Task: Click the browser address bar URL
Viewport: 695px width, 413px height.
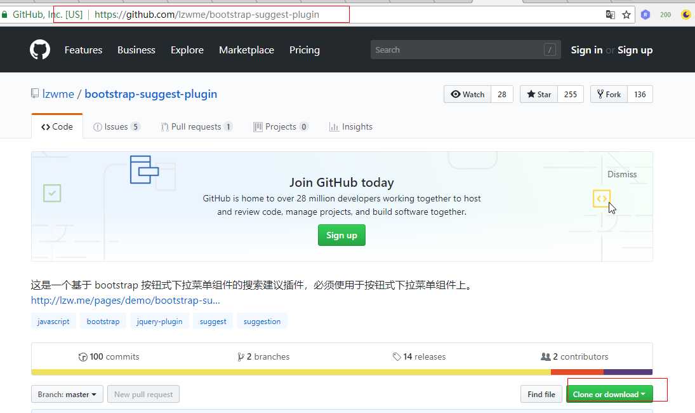Action: click(x=206, y=15)
